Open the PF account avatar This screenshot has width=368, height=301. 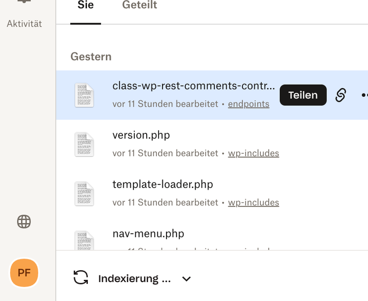24,272
